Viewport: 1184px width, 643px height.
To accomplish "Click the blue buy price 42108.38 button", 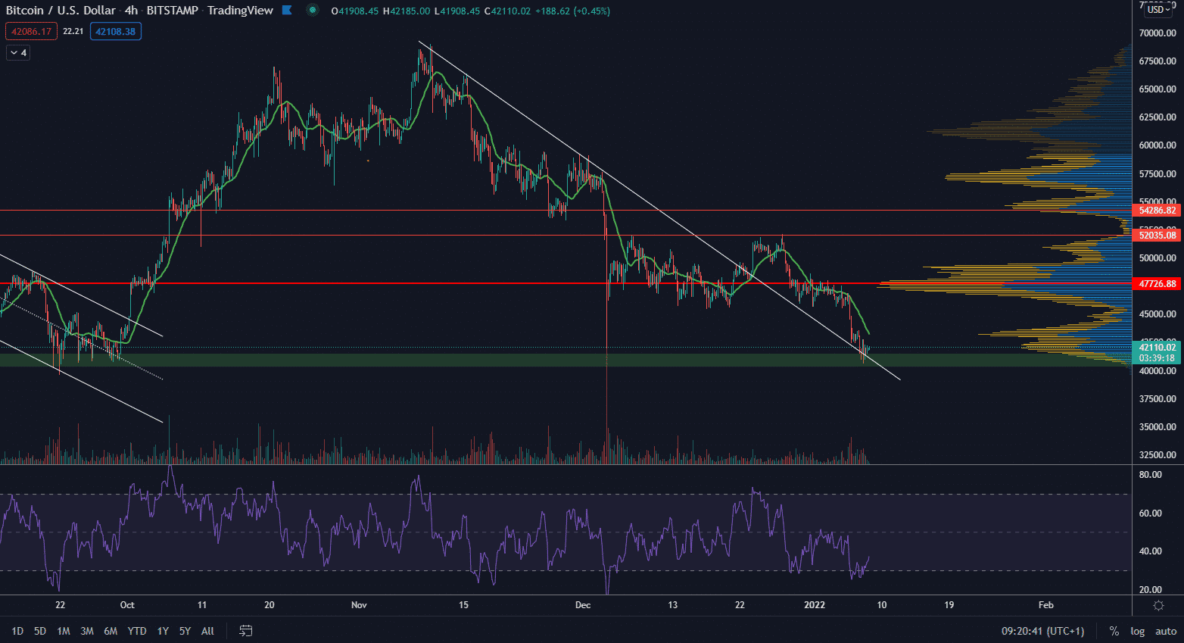I will click(115, 31).
